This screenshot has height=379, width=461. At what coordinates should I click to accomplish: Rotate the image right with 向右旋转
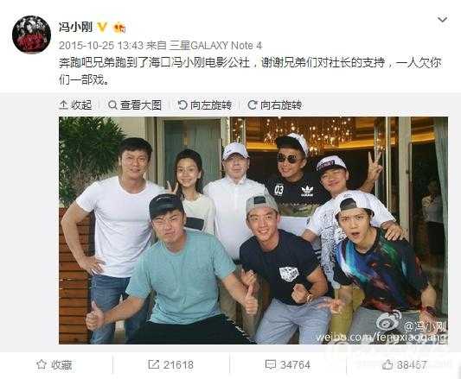[275, 104]
